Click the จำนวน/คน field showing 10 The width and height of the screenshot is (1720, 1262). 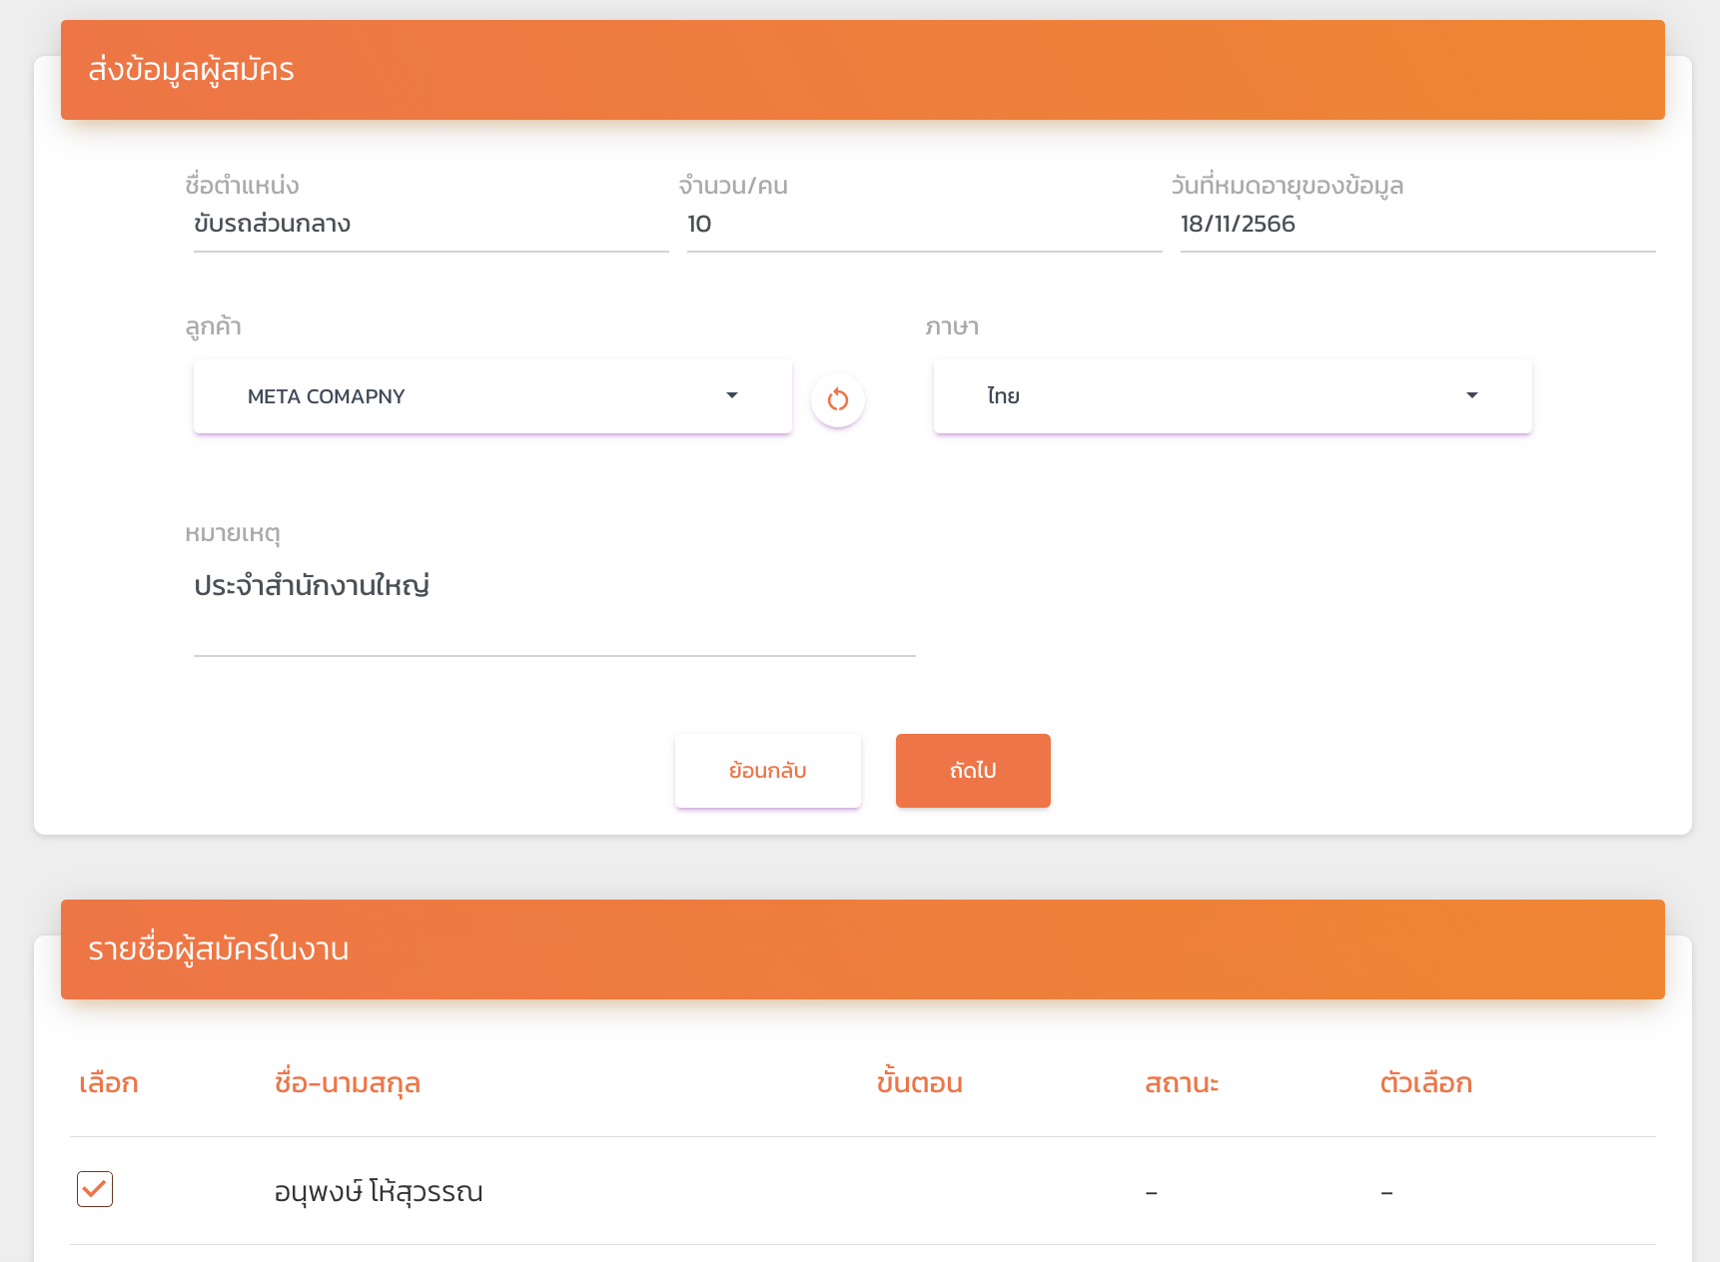click(x=923, y=225)
